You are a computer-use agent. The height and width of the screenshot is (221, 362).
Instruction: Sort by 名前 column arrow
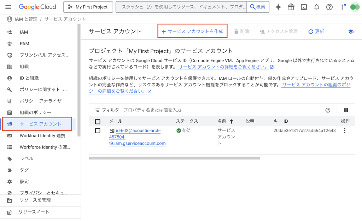[x=231, y=121]
